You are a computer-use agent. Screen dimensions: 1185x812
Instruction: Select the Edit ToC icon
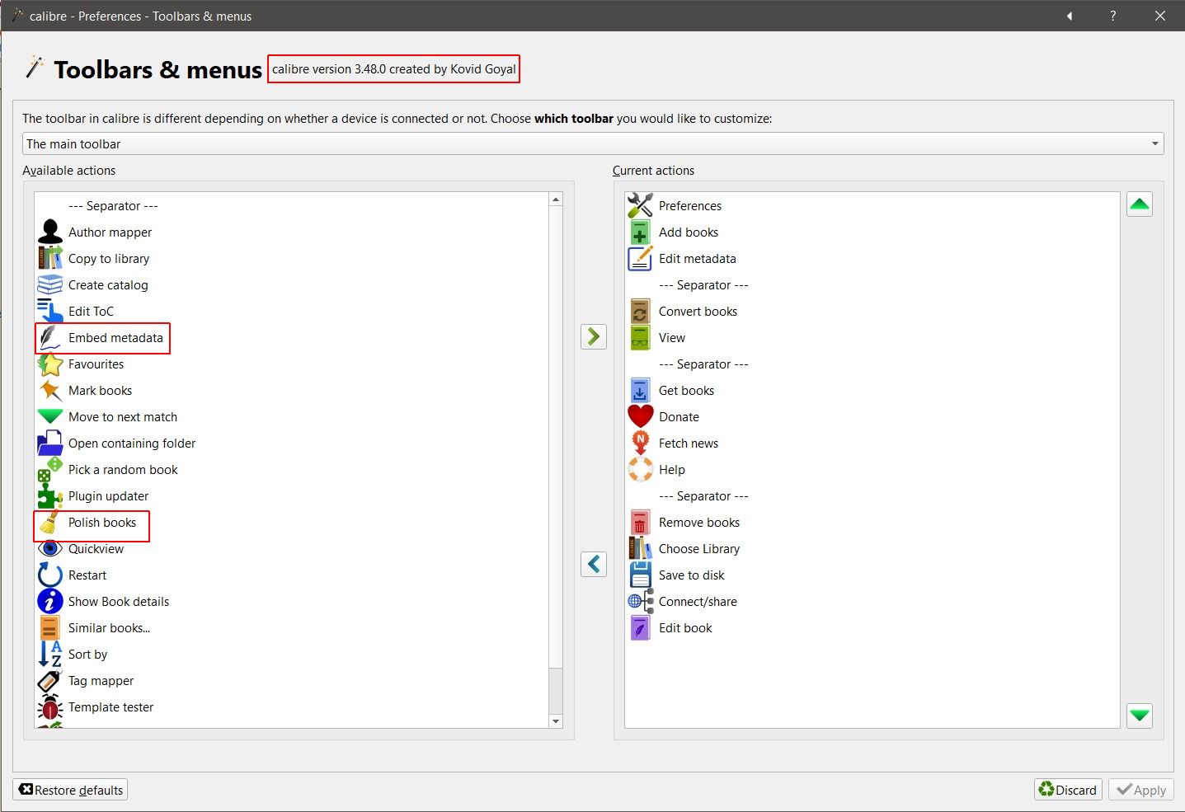tap(50, 312)
